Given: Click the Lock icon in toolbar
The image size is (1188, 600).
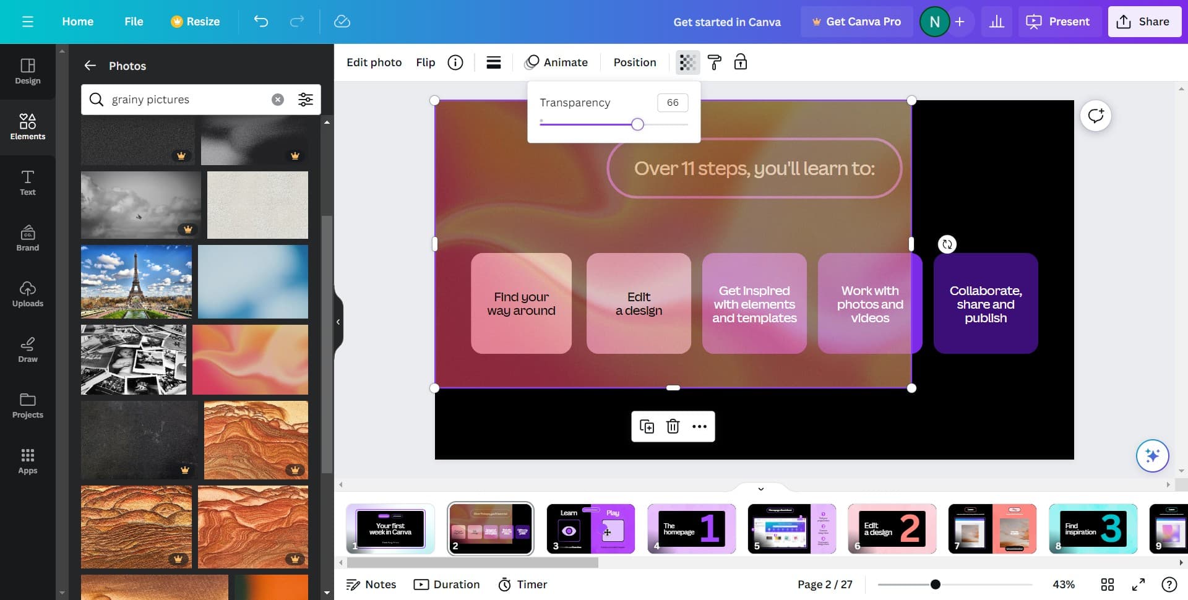Looking at the screenshot, I should (740, 62).
